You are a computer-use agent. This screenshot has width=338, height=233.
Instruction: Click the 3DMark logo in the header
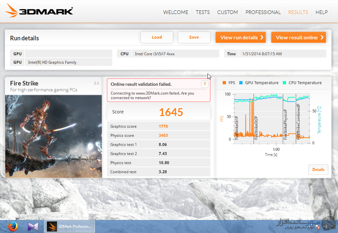coord(39,12)
